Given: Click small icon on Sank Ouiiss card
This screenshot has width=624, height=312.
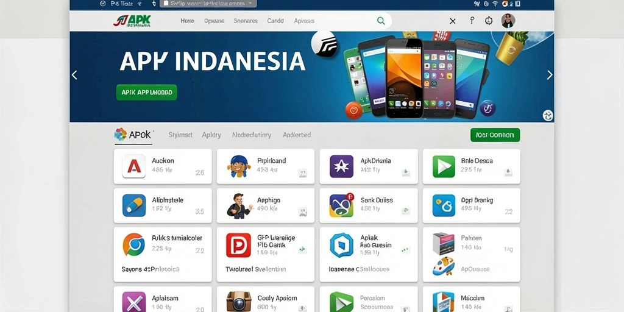Looking at the screenshot, I should [405, 211].
